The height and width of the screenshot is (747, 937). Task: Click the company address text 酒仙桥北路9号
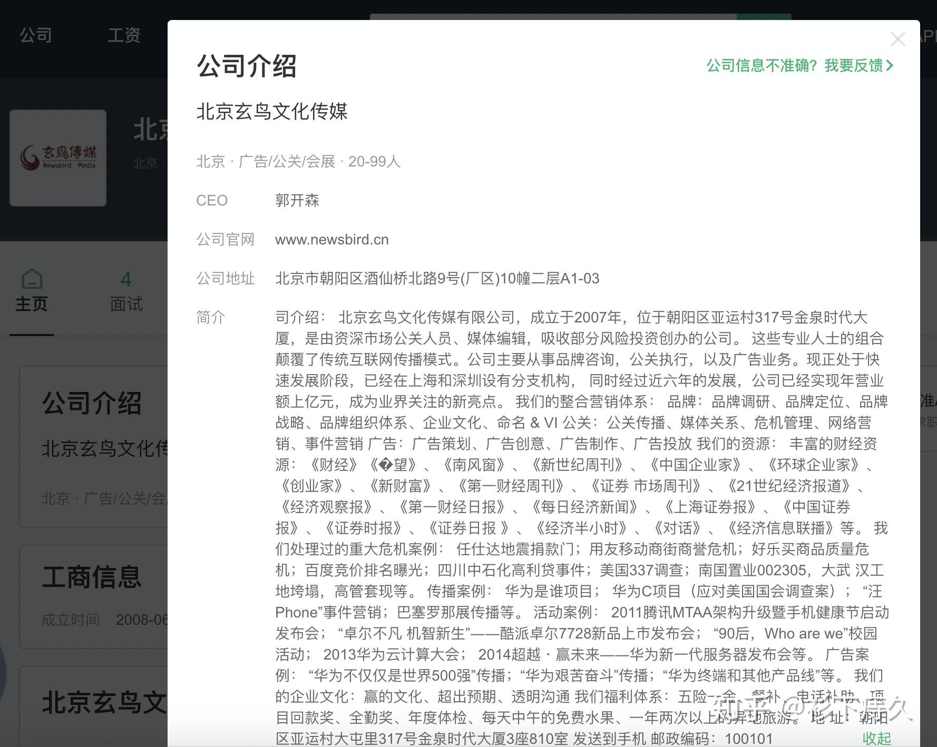pyautogui.click(x=437, y=278)
